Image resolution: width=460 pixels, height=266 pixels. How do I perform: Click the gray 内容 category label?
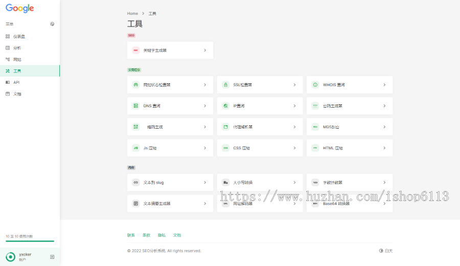(x=131, y=167)
